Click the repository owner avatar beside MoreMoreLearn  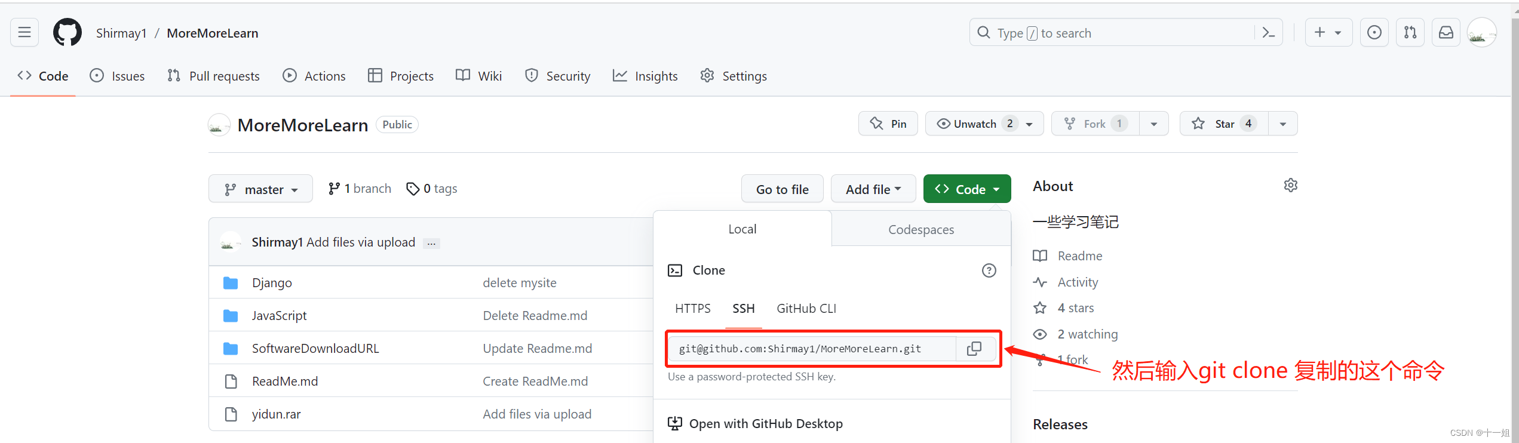coord(219,125)
